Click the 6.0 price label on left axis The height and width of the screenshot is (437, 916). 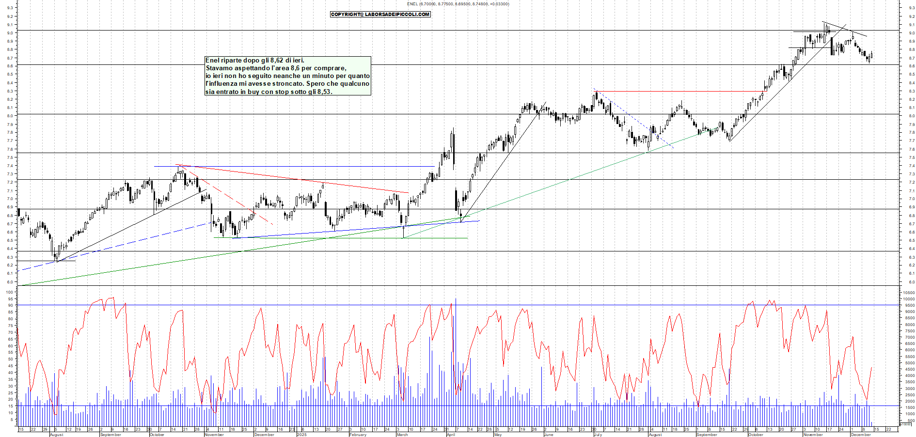pyautogui.click(x=10, y=282)
